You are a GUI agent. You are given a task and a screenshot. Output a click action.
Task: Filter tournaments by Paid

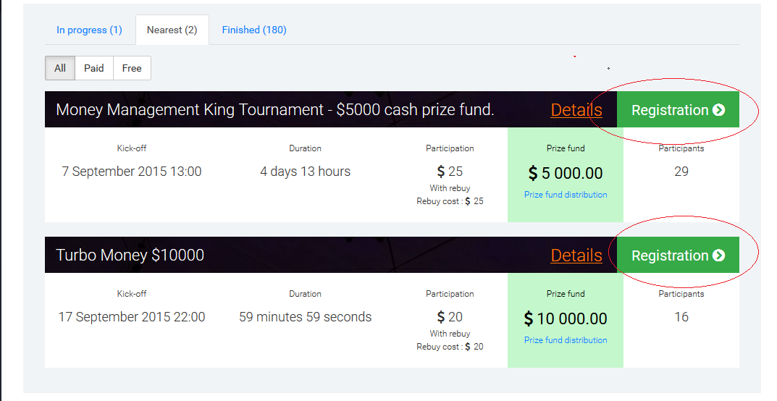pos(93,68)
